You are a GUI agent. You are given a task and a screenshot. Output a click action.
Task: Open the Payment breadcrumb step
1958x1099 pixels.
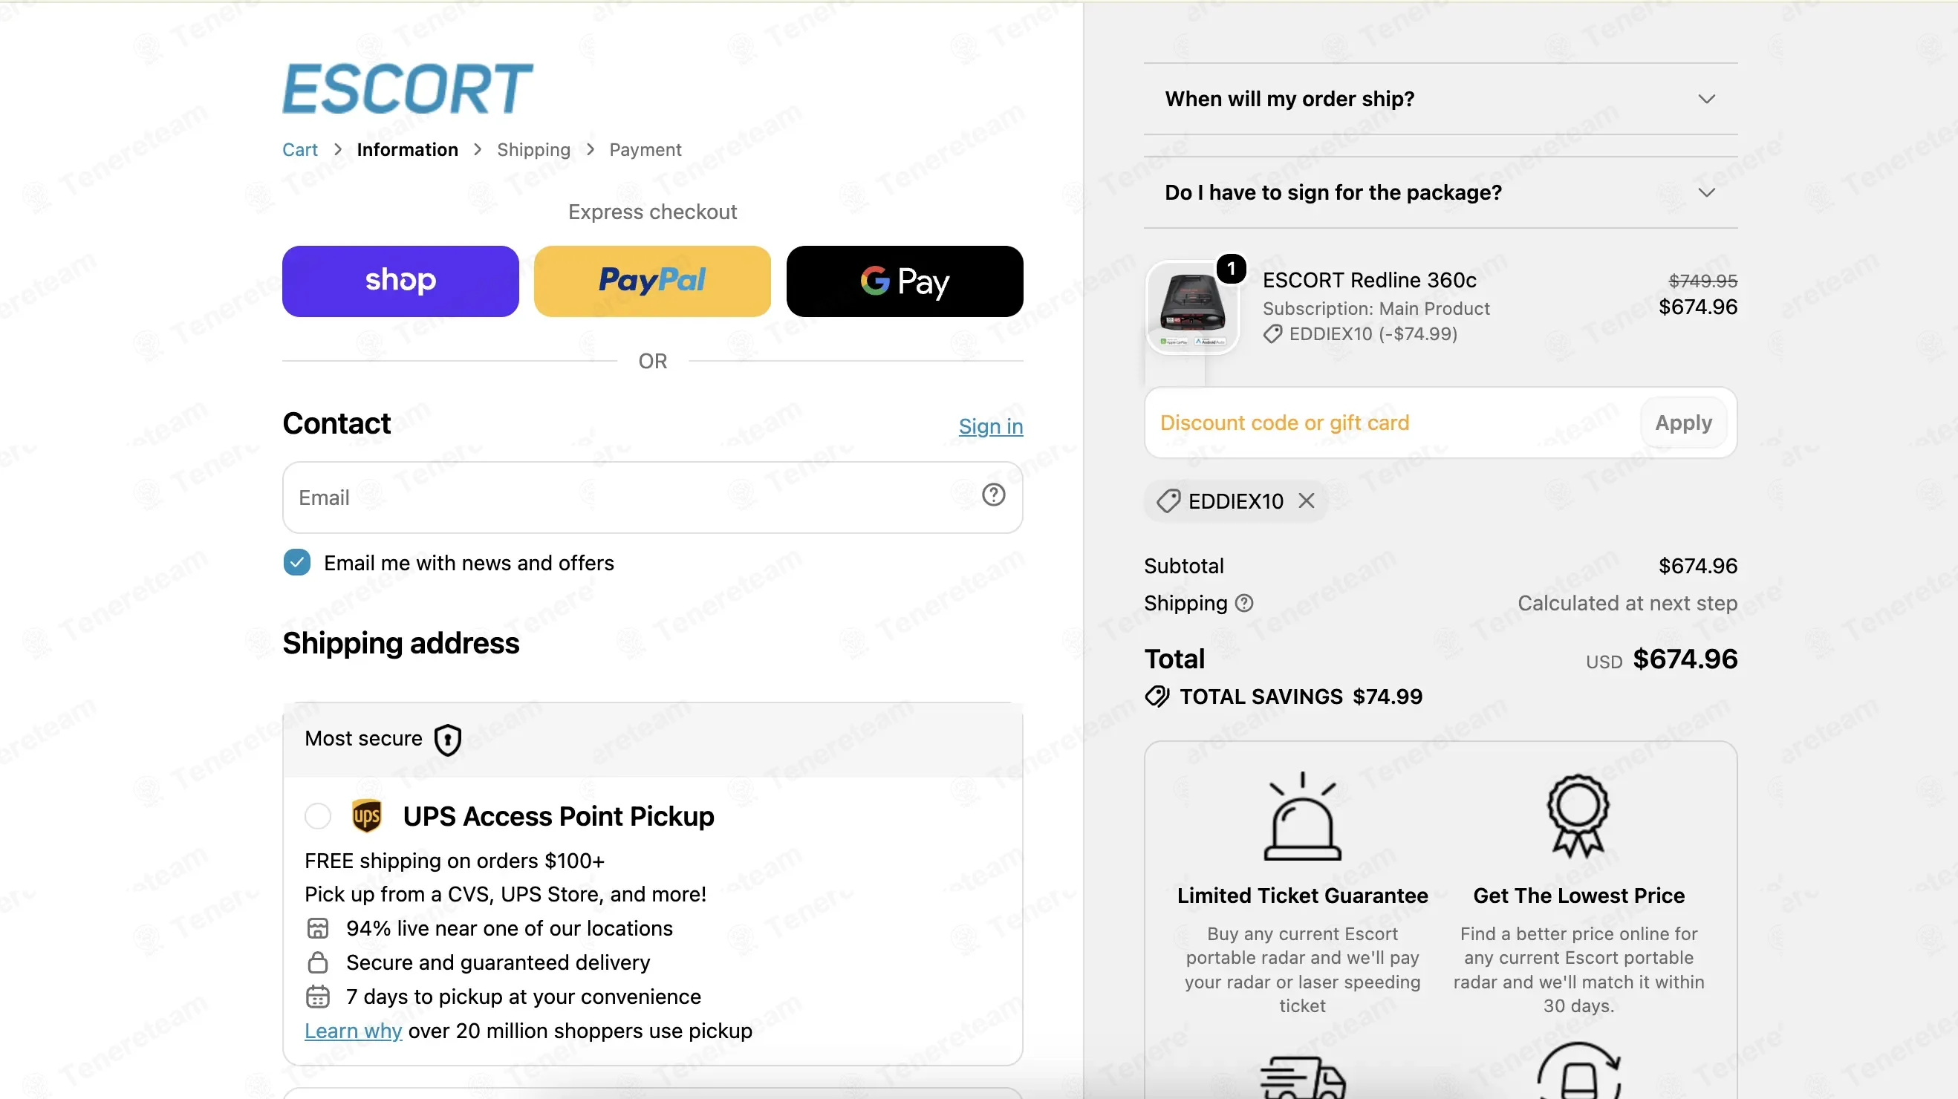[x=645, y=150]
